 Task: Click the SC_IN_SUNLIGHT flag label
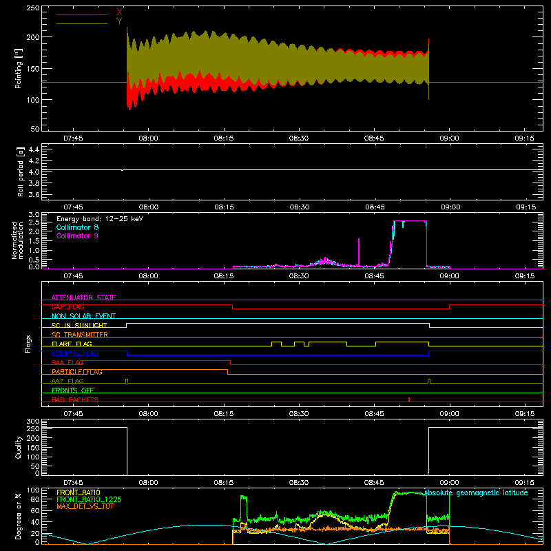[79, 325]
